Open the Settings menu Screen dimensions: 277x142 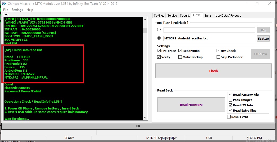17,10
